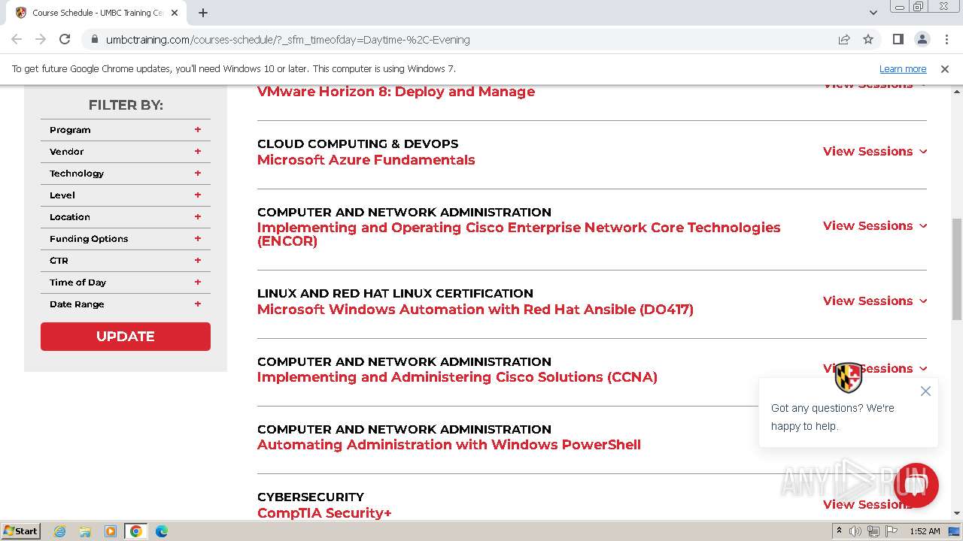
Task: Go back with the browser back arrow
Action: tap(17, 39)
